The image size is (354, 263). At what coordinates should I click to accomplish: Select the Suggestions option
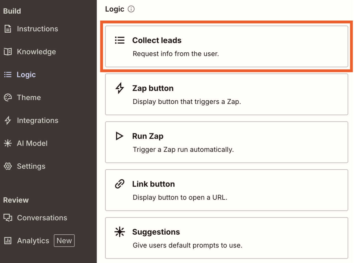pos(226,238)
